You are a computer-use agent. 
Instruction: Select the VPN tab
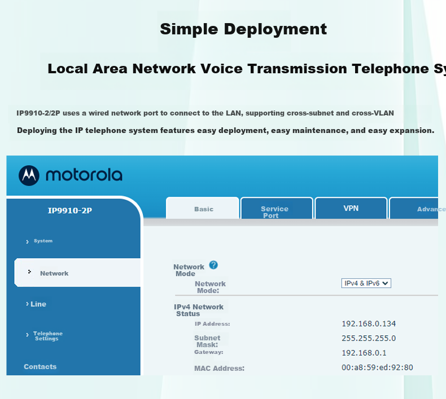(351, 209)
